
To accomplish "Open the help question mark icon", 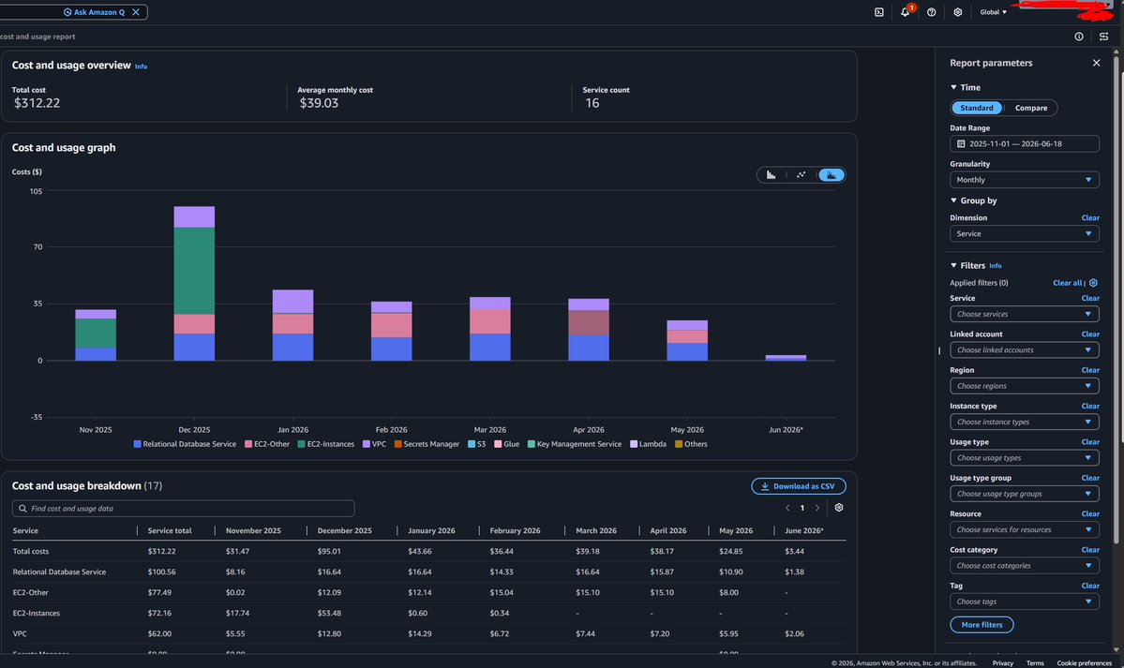I will pos(931,12).
